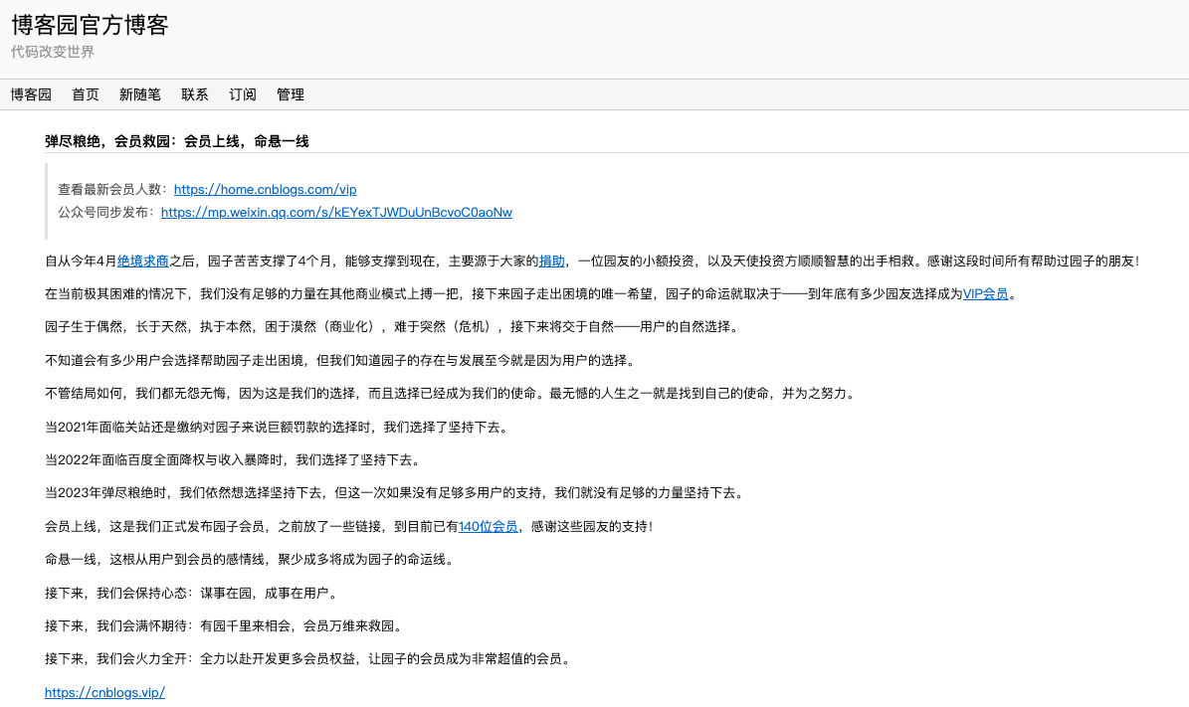Click the paragraph starting 不知道会有多少用户

coord(339,361)
